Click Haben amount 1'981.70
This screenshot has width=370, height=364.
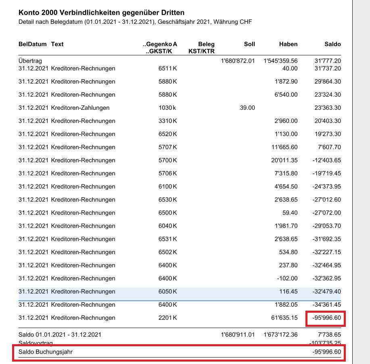286,226
